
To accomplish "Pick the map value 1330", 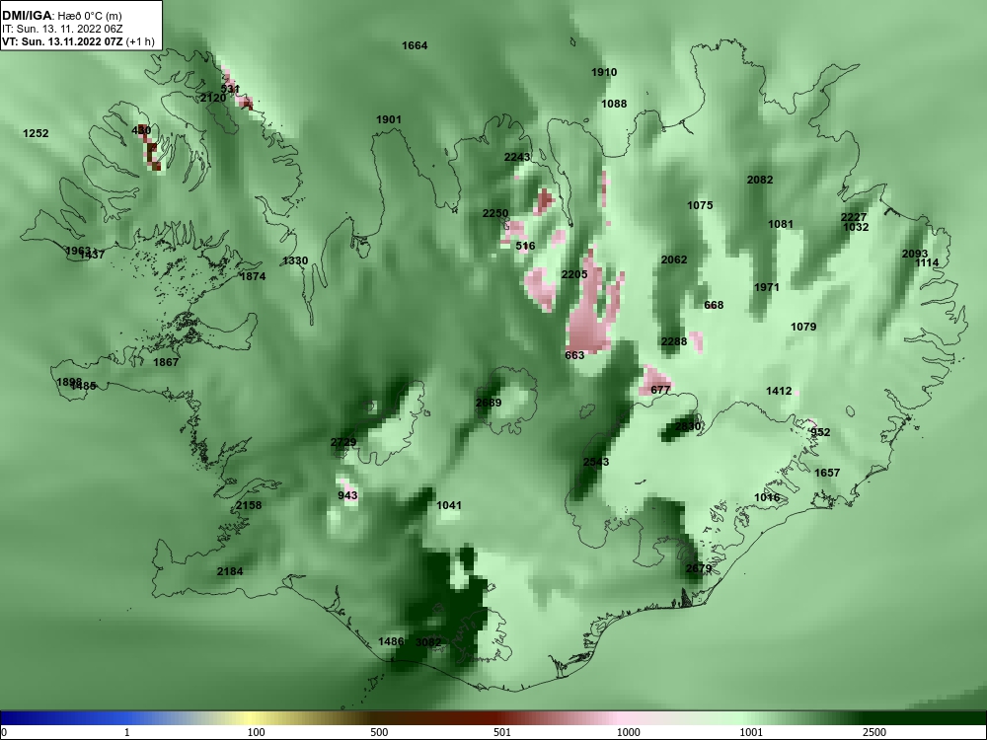I will pos(295,260).
